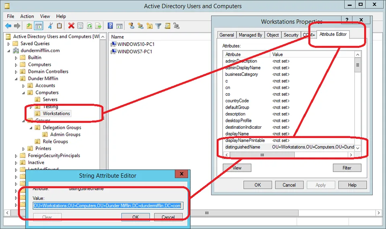Click the Cut scissors toolbar icon
The height and width of the screenshot is (229, 386).
[50, 26]
